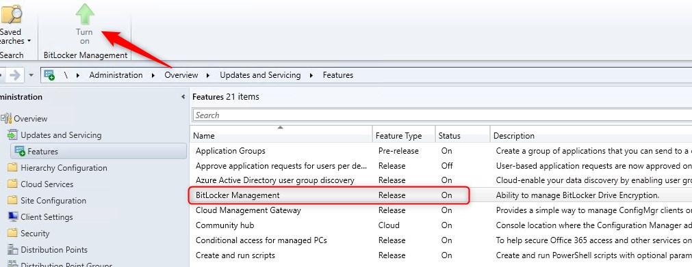
Task: Select Overview in the breadcrumb path
Action: pyautogui.click(x=181, y=75)
